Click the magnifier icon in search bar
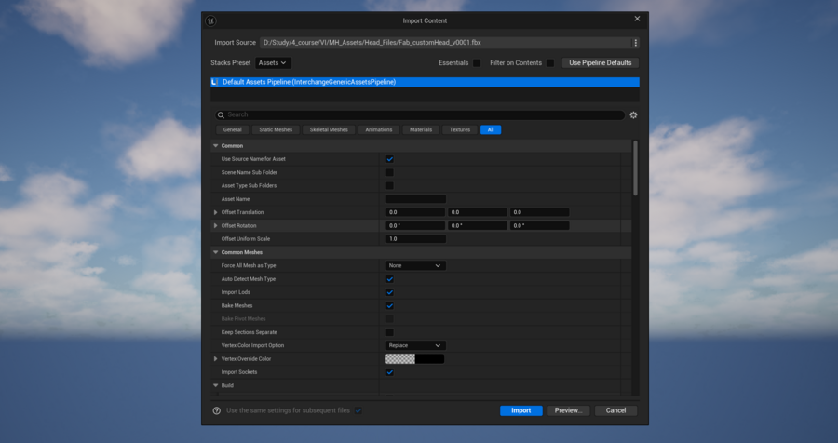 (222, 115)
